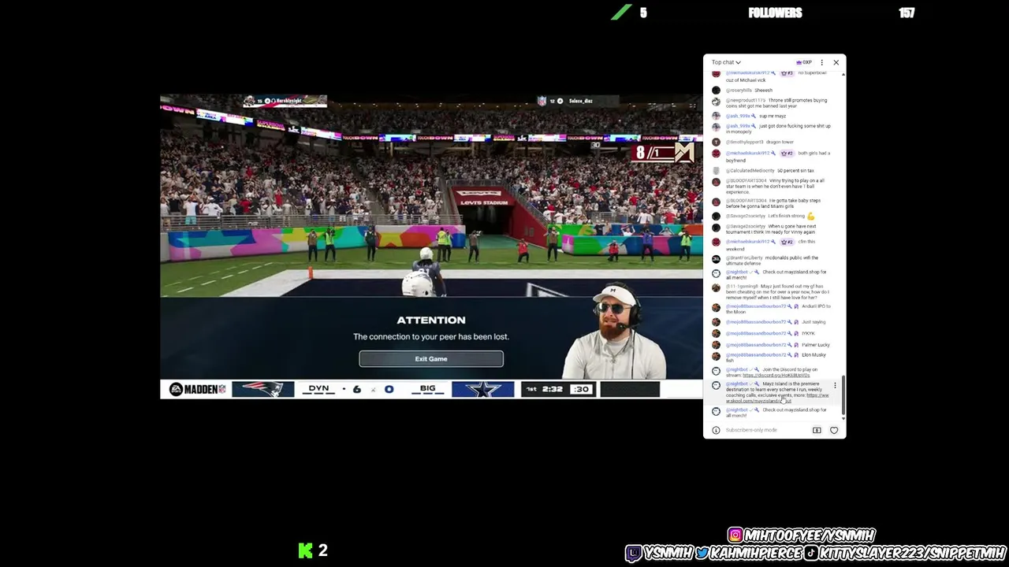Image resolution: width=1009 pixels, height=567 pixels.
Task: Click CalculatedMediocrity avatar in chat
Action: click(x=716, y=171)
